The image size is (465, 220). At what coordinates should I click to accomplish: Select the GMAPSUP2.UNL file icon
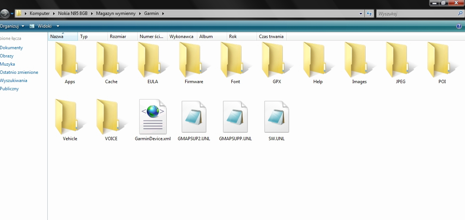pyautogui.click(x=194, y=117)
